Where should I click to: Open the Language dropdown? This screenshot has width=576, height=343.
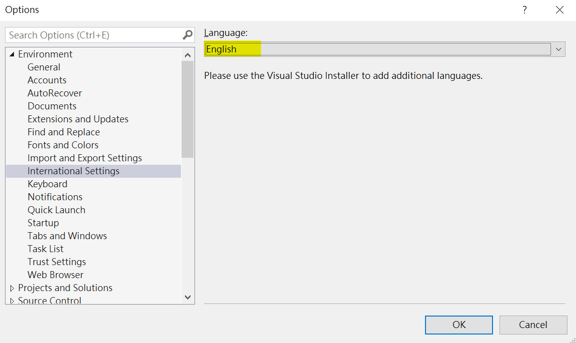[558, 49]
